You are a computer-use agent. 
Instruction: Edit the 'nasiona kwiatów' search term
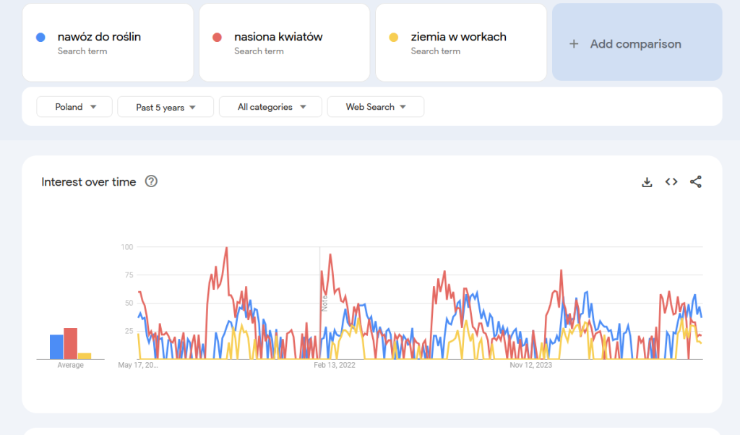[285, 43]
